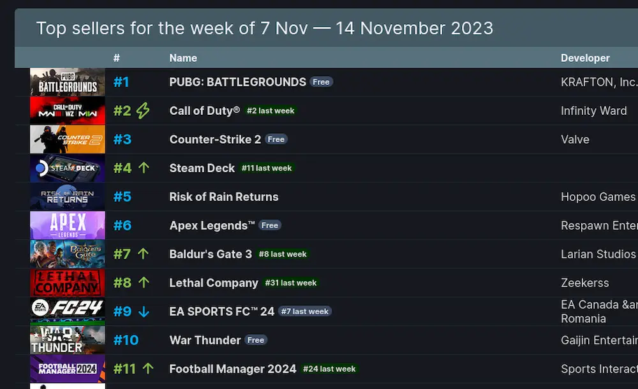Viewport: 638px width, 389px height.
Task: Click the up arrow beside rank #8
Action: click(144, 283)
